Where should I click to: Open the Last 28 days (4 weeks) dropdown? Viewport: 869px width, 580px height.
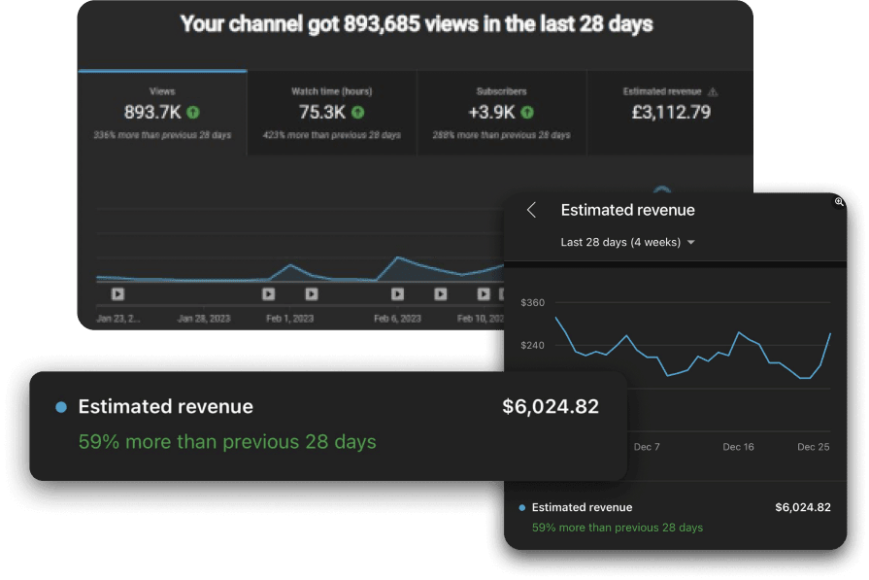[x=628, y=242]
